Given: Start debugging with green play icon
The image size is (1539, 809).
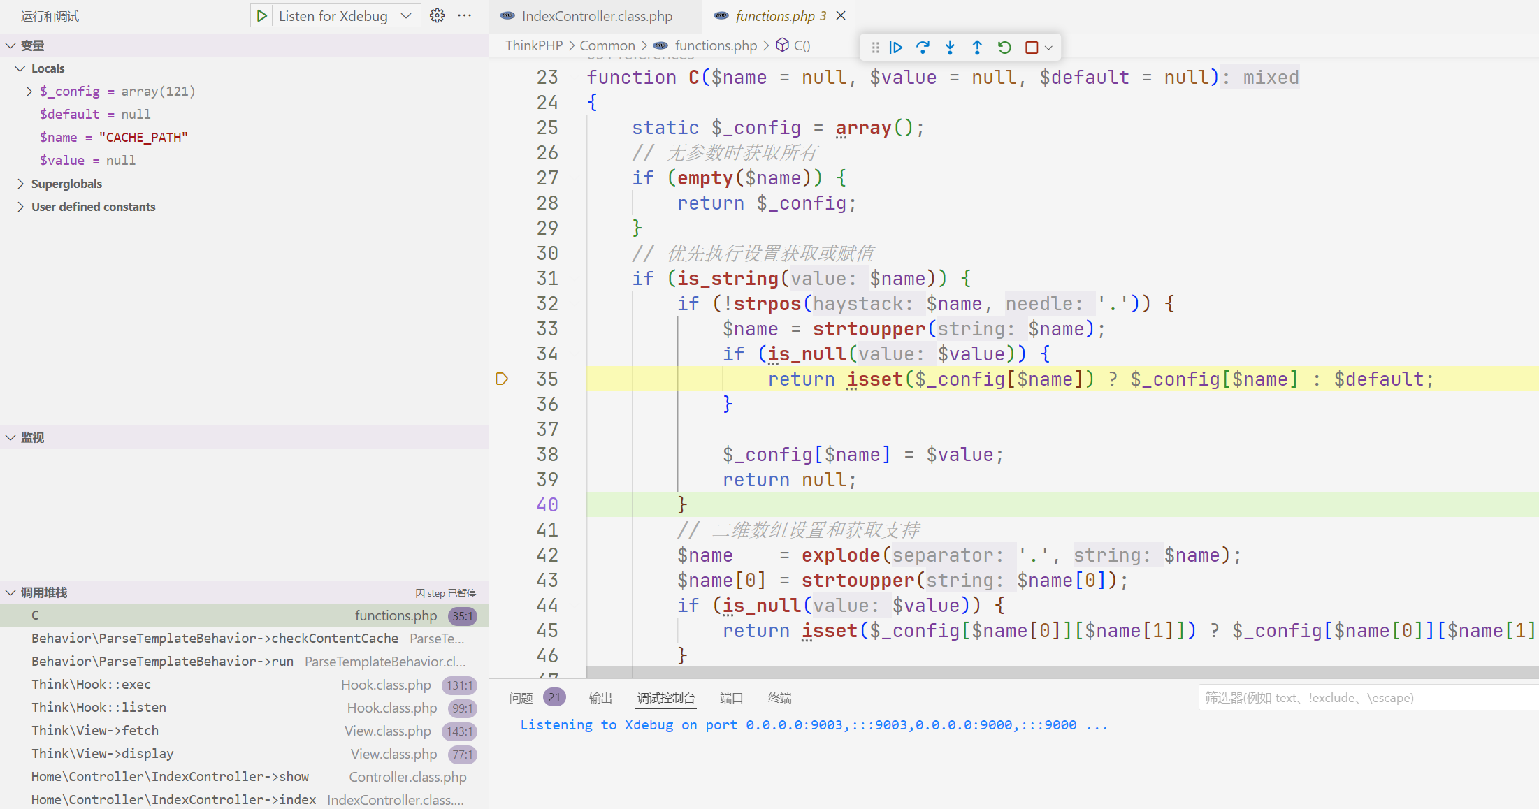Looking at the screenshot, I should coord(262,16).
